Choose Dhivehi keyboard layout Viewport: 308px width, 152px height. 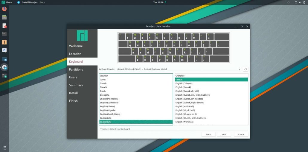136,87
